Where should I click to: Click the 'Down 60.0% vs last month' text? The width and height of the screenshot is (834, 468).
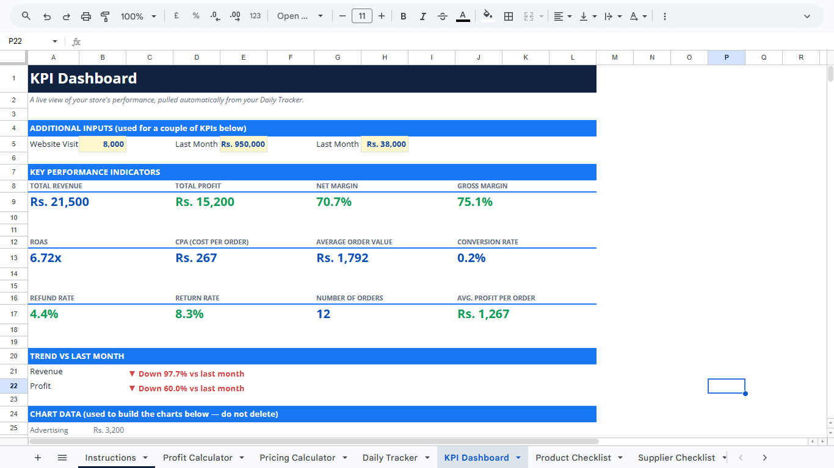(187, 389)
